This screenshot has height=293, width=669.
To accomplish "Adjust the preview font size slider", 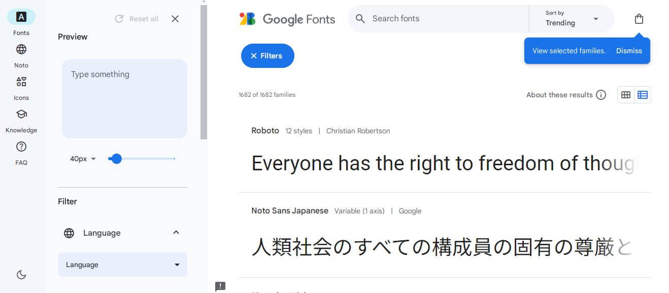I will coord(116,159).
